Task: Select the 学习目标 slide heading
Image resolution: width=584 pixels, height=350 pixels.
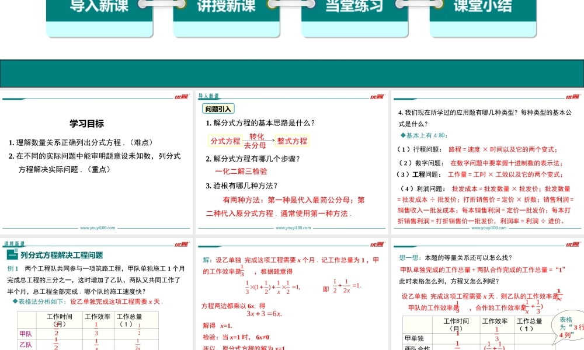Action: [86, 124]
